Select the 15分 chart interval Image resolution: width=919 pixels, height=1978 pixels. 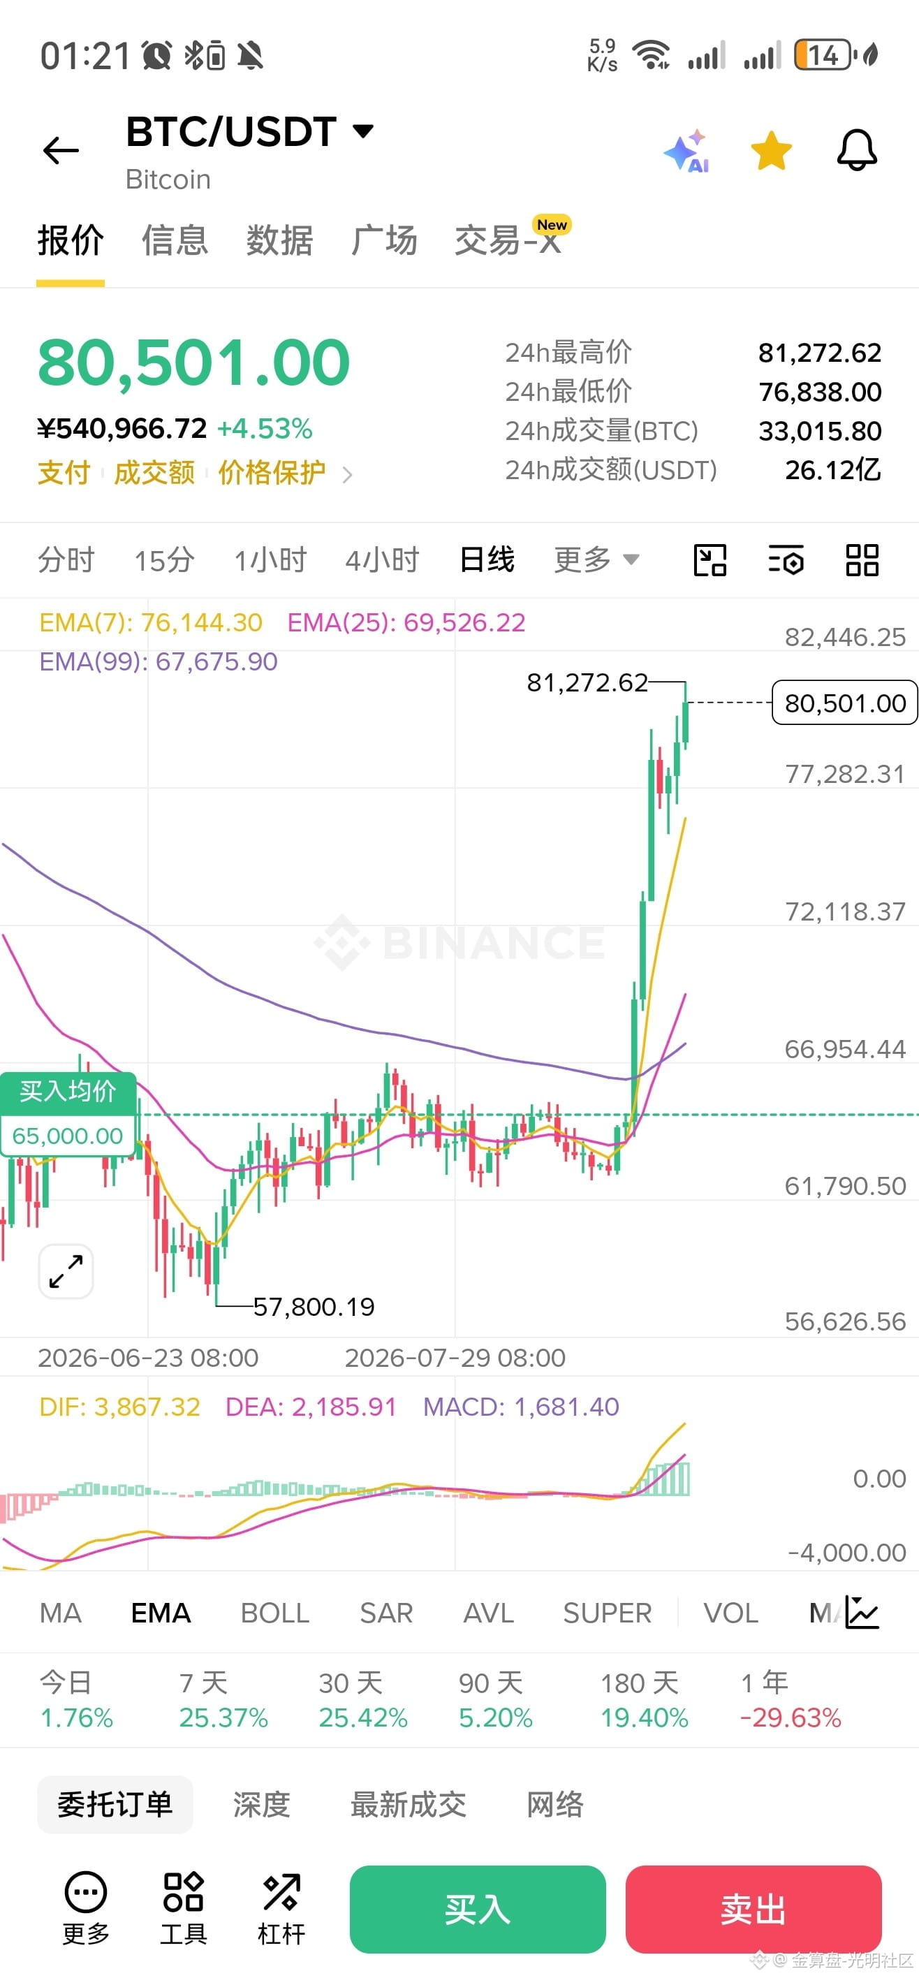(x=164, y=559)
